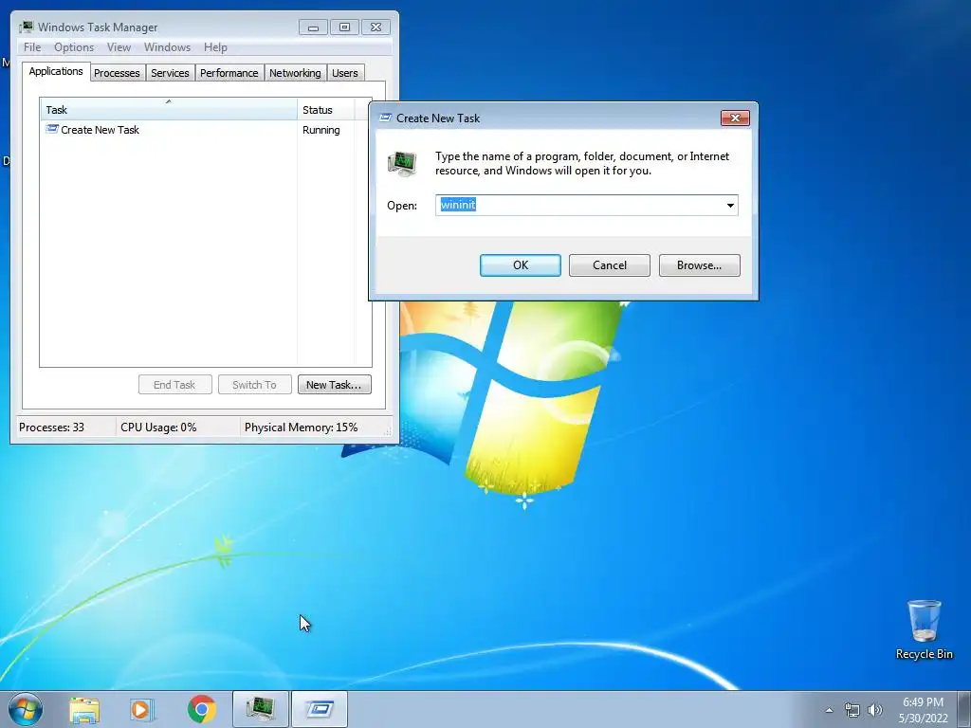Click the Show desktop strip on taskbar
The height and width of the screenshot is (728, 971).
[x=964, y=709]
